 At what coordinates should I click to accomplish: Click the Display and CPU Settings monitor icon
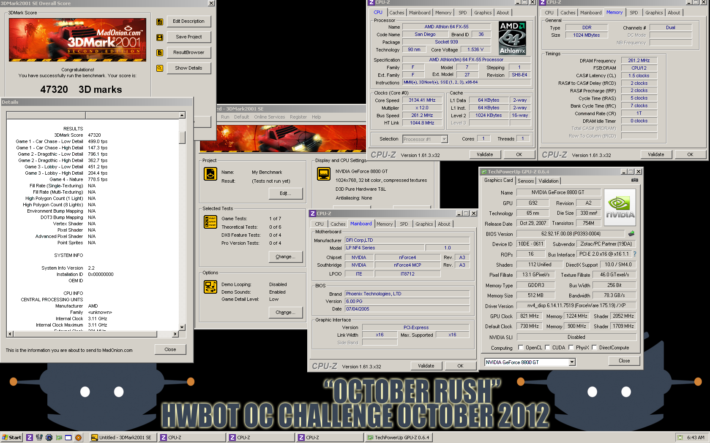[324, 174]
